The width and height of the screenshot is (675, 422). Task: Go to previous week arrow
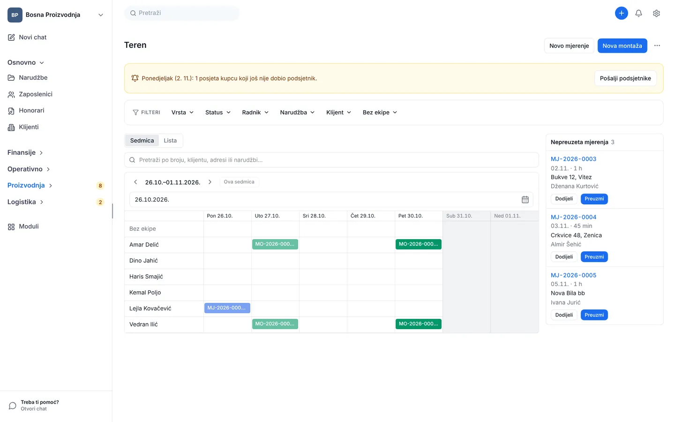pyautogui.click(x=135, y=182)
